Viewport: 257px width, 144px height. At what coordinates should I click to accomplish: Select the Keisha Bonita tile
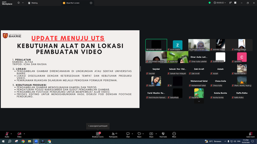pos(220,93)
